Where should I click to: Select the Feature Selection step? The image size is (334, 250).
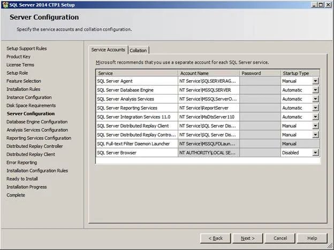pyautogui.click(x=24, y=81)
